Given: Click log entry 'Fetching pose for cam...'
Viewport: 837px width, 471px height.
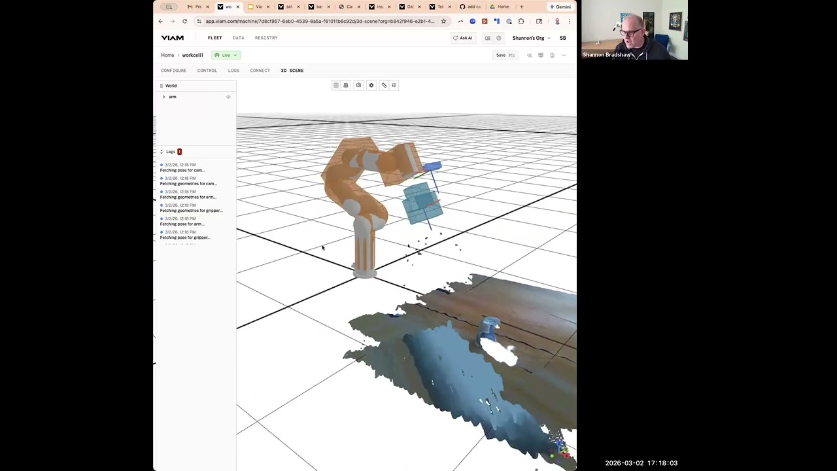Looking at the screenshot, I should click(182, 170).
